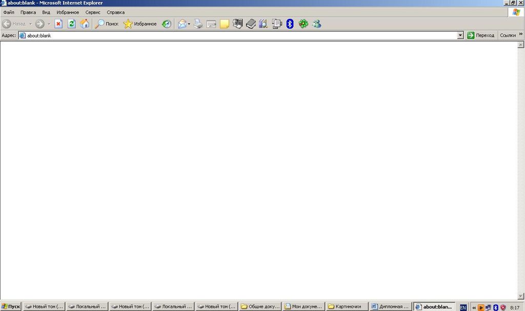
Task: Open the Правка menu
Action: (x=28, y=12)
